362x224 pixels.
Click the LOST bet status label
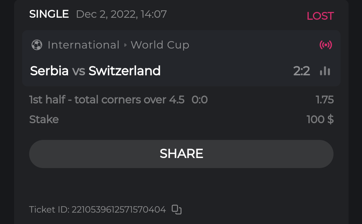(x=320, y=16)
